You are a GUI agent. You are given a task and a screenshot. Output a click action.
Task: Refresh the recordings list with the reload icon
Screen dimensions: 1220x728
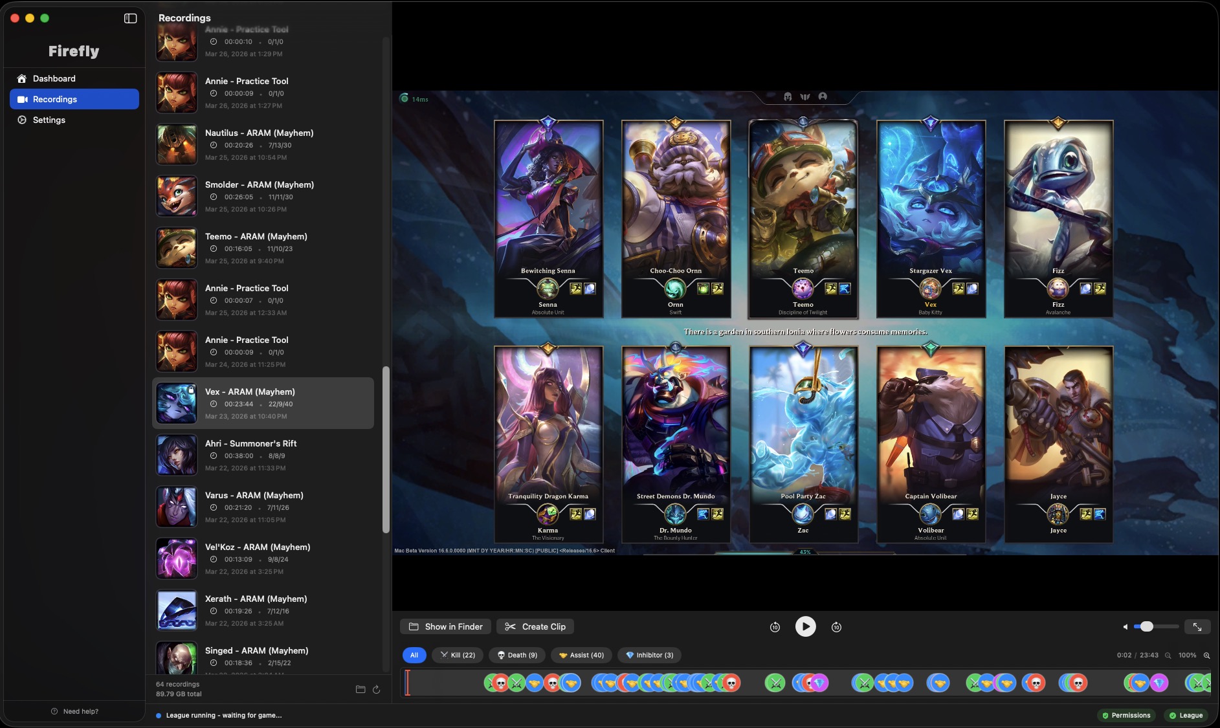click(376, 689)
